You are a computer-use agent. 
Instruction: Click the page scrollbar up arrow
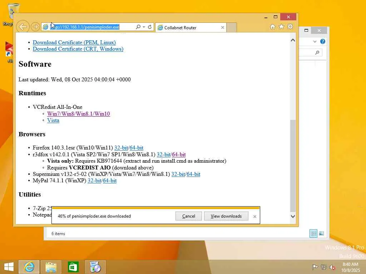[293, 40]
